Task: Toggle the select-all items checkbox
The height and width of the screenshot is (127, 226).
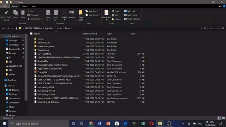Action: coord(31,34)
